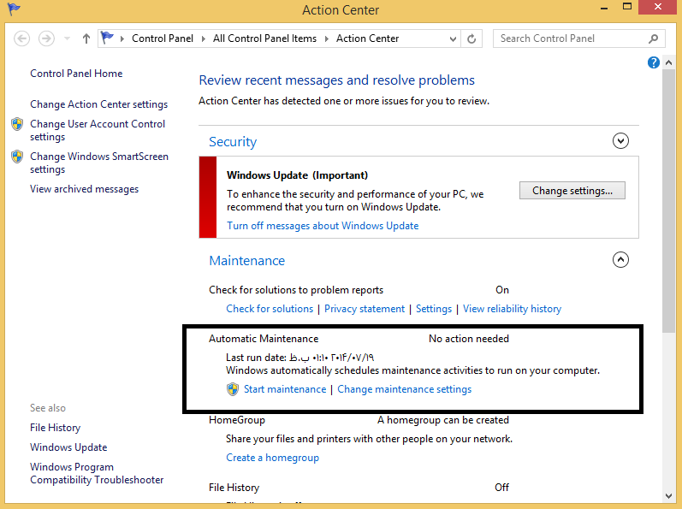Image resolution: width=682 pixels, height=509 pixels.
Task: Click 'Check for solutions to problem reports' text
Action: click(296, 290)
